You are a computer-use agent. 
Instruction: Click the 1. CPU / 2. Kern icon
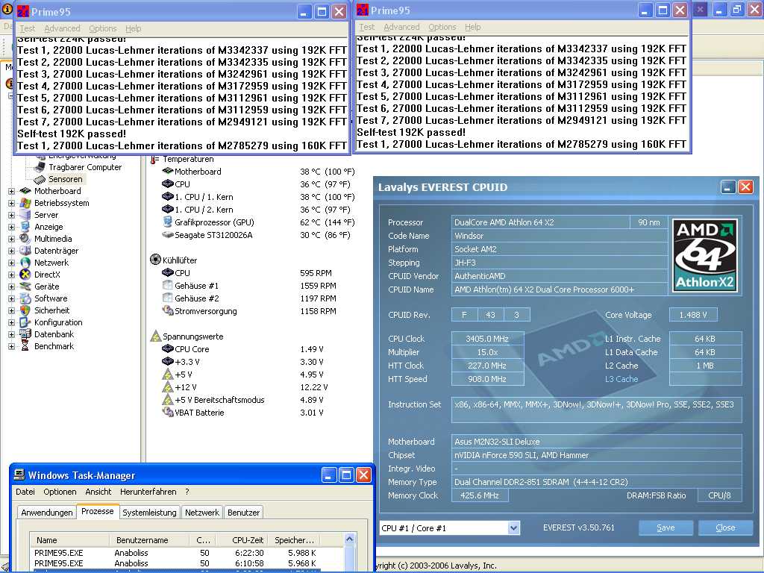point(168,210)
